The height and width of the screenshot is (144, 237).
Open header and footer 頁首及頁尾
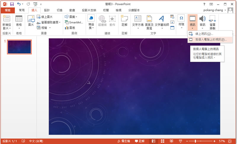point(149,22)
